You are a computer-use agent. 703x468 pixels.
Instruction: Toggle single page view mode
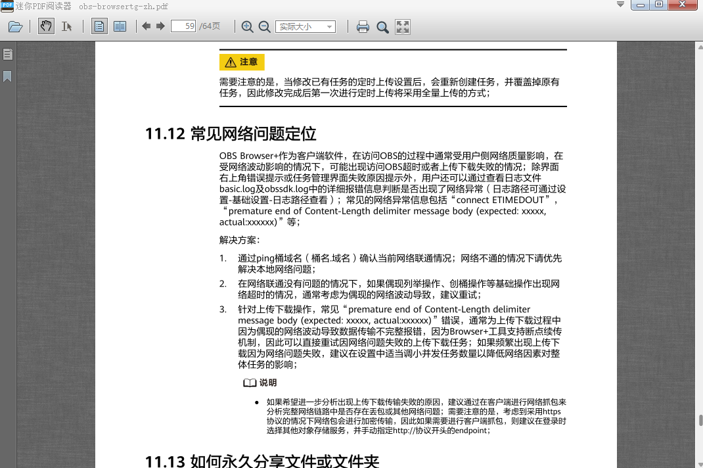pyautogui.click(x=99, y=26)
